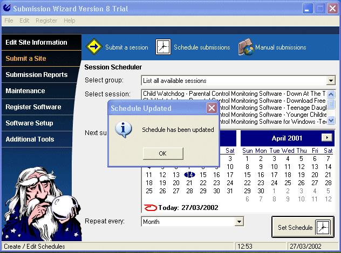The image size is (341, 253).
Task: Open the File menu
Action: tap(9, 20)
